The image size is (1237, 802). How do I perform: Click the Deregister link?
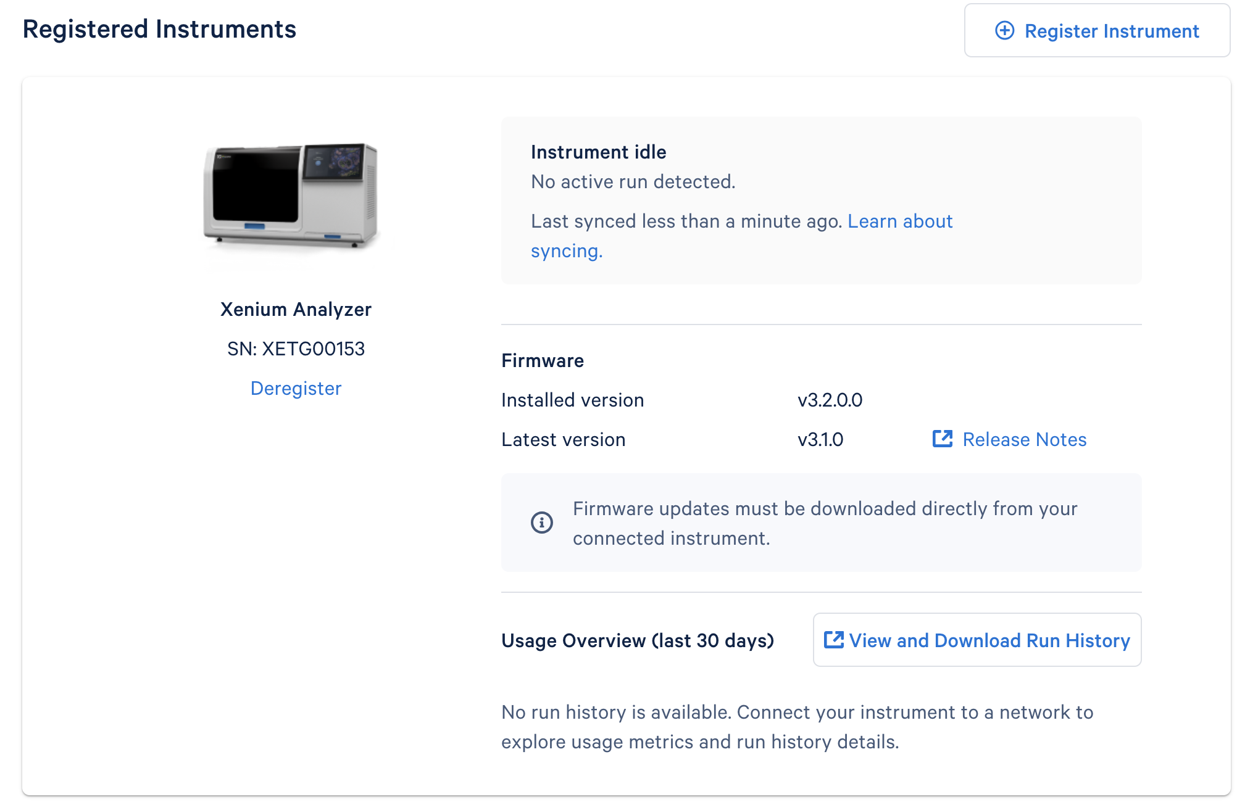coord(296,388)
